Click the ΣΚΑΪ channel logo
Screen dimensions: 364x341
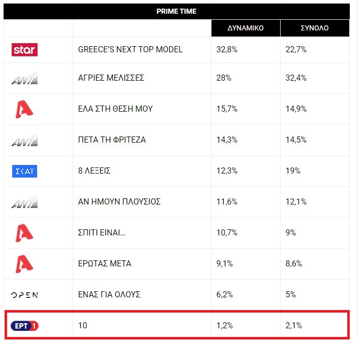tap(24, 171)
